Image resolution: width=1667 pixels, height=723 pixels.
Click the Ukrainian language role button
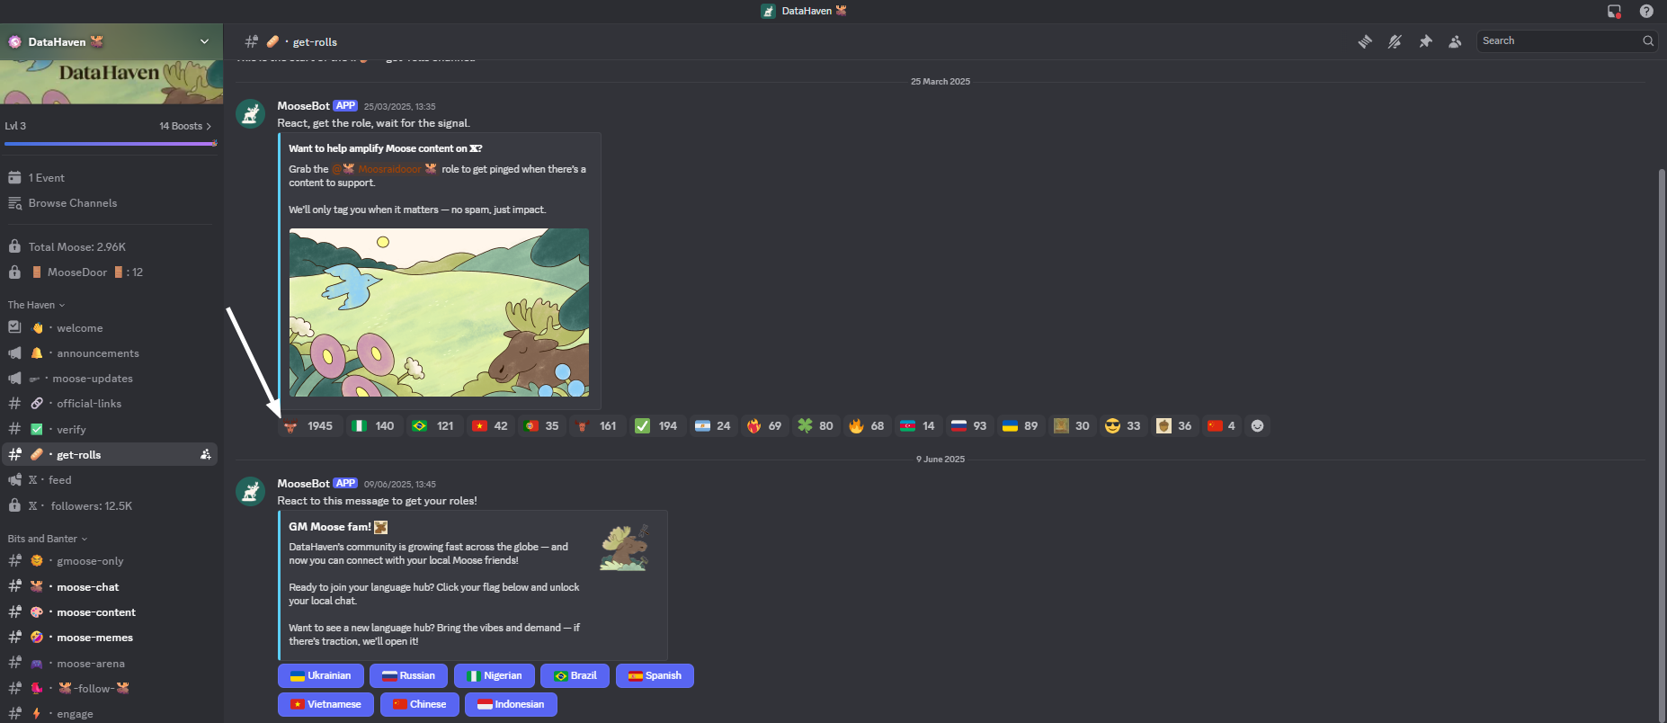pos(321,676)
